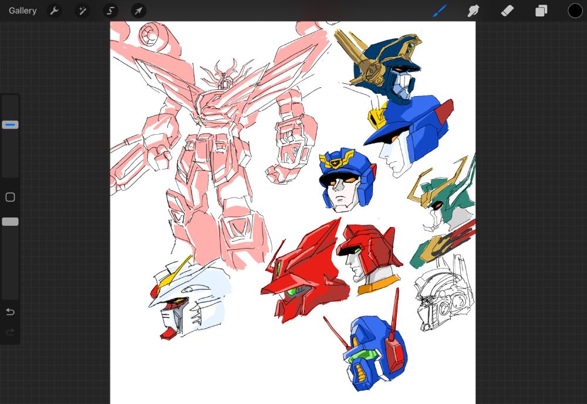Viewport: 587px width, 404px height.
Task: Undo the last stroke
Action: click(10, 311)
